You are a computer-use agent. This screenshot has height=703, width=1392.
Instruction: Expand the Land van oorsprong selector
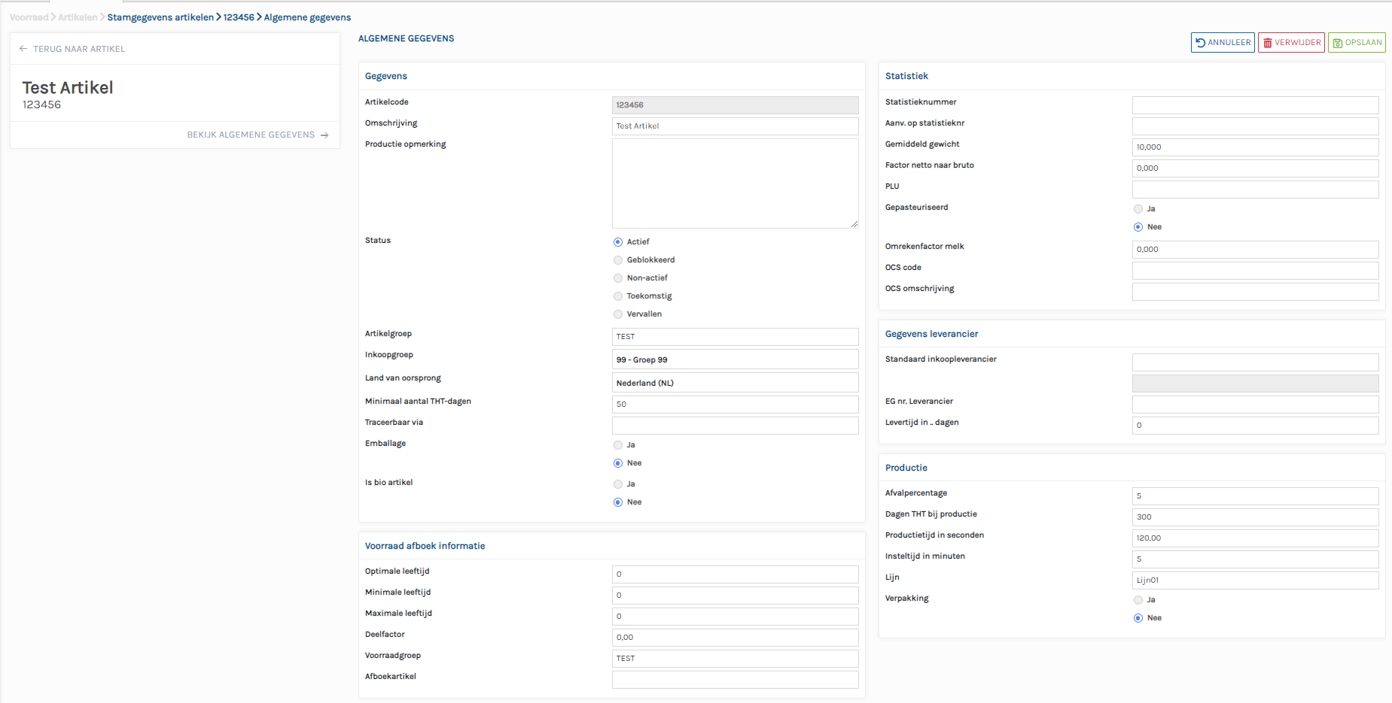735,383
